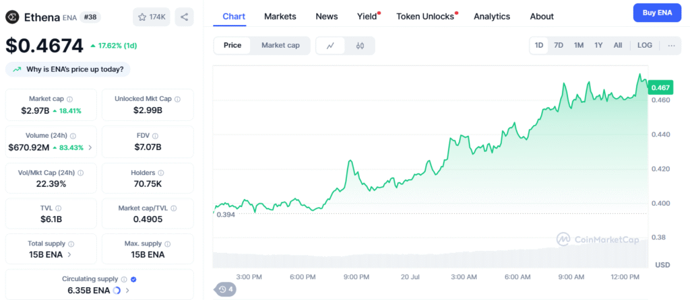Click the 0.4905 Market cap/TVL value

[148, 219]
